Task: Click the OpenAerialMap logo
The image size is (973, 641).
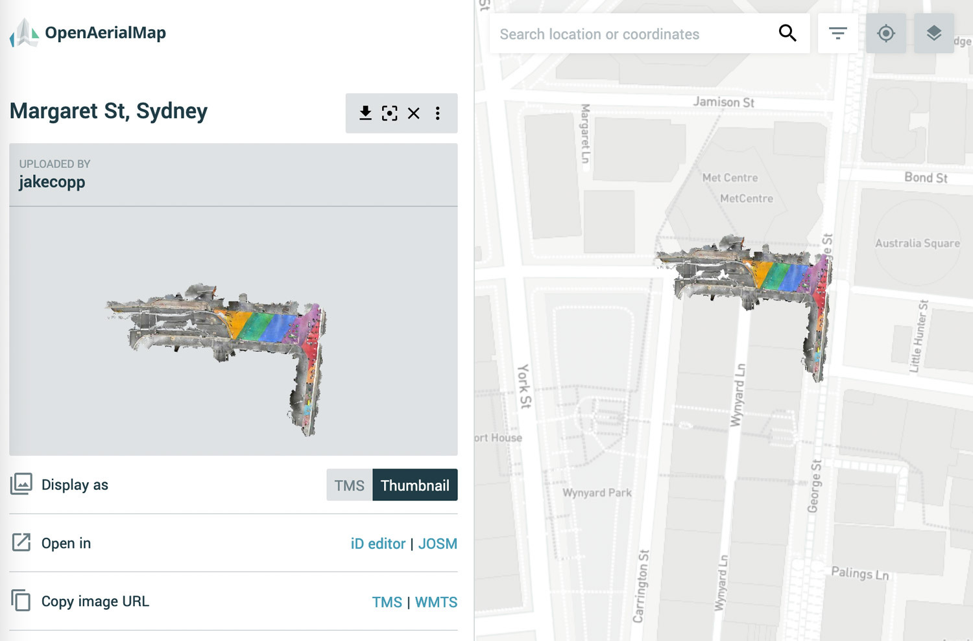Action: tap(87, 32)
